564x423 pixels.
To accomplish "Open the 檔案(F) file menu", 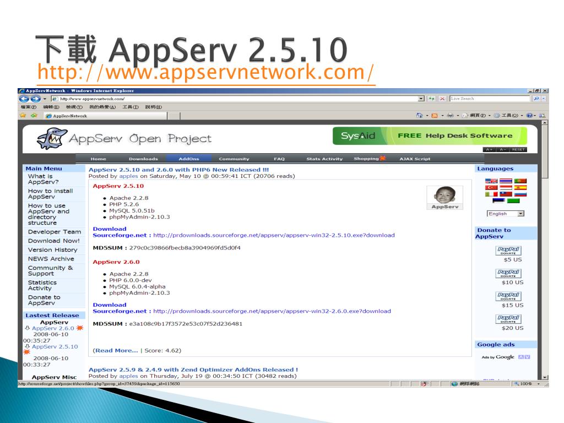I will point(29,107).
